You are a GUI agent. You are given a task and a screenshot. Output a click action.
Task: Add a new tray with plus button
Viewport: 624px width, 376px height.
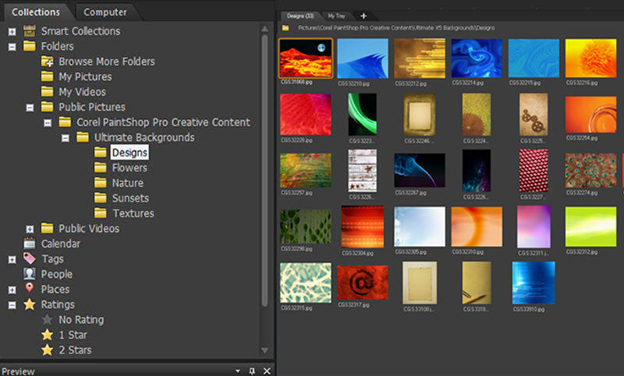click(x=363, y=16)
